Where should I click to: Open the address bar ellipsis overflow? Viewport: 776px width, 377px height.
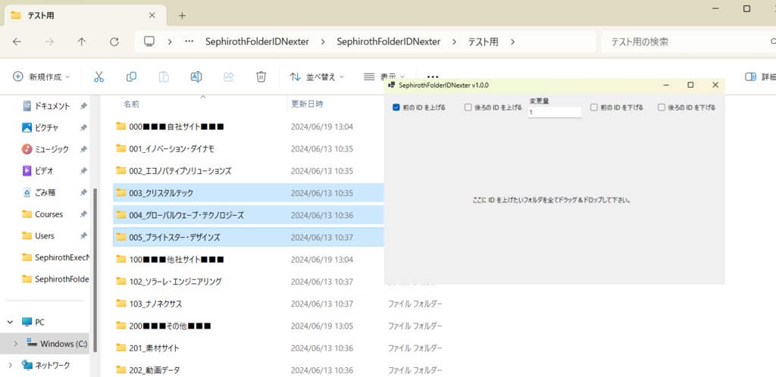coord(189,42)
